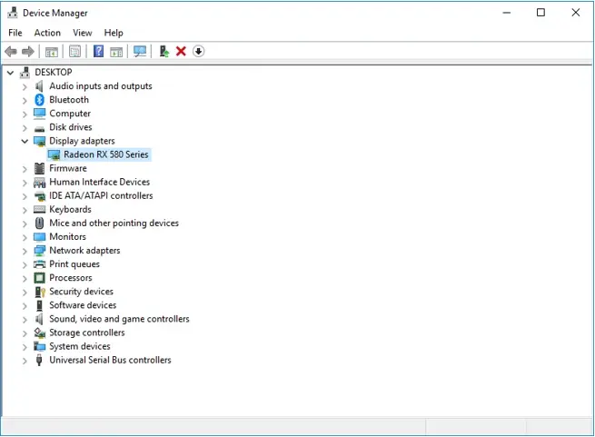Open the Help menu
Viewport: 595px width, 437px height.
click(114, 33)
